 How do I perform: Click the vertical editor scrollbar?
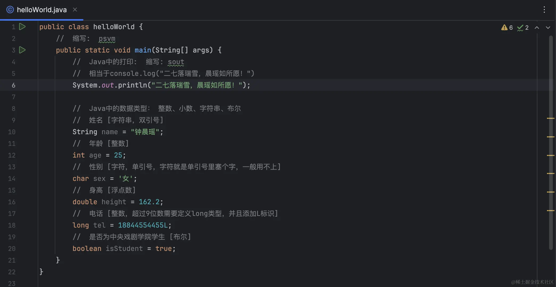pyautogui.click(x=551, y=142)
